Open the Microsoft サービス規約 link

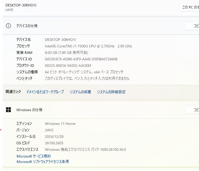pyautogui.click(x=34, y=156)
